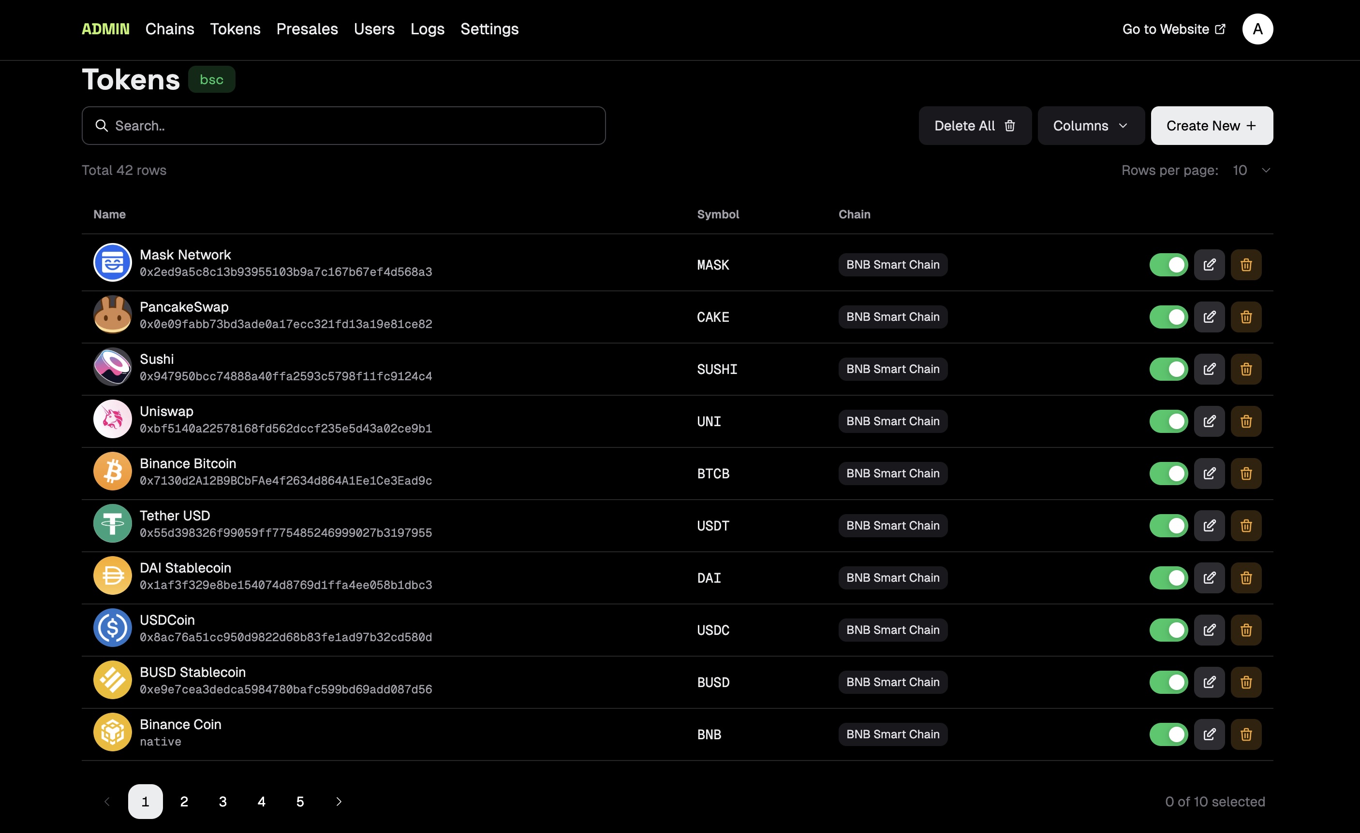Edit the Mask Network token

pyautogui.click(x=1209, y=265)
